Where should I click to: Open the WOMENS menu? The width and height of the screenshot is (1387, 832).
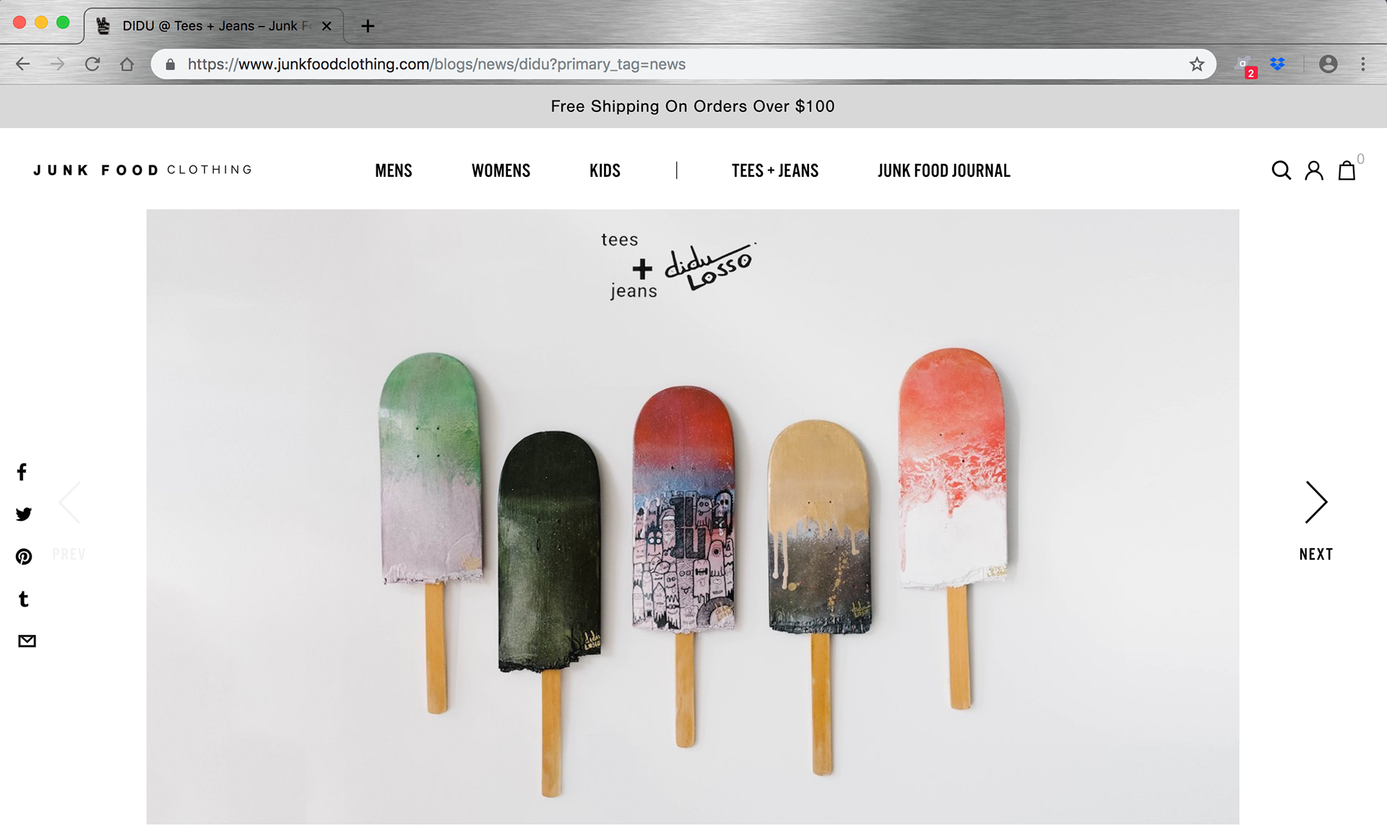point(501,171)
